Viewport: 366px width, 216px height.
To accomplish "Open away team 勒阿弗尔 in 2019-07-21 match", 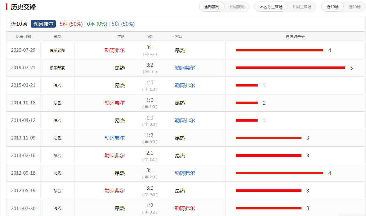I will (x=185, y=68).
